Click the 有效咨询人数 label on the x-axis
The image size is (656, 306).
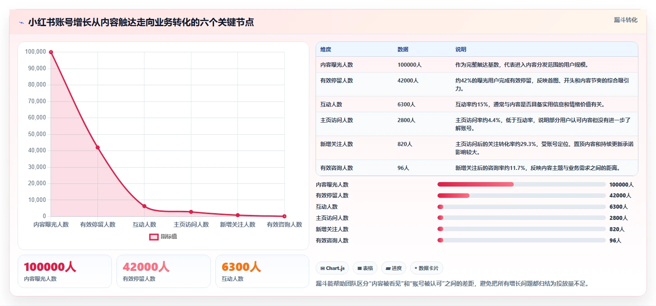point(284,224)
